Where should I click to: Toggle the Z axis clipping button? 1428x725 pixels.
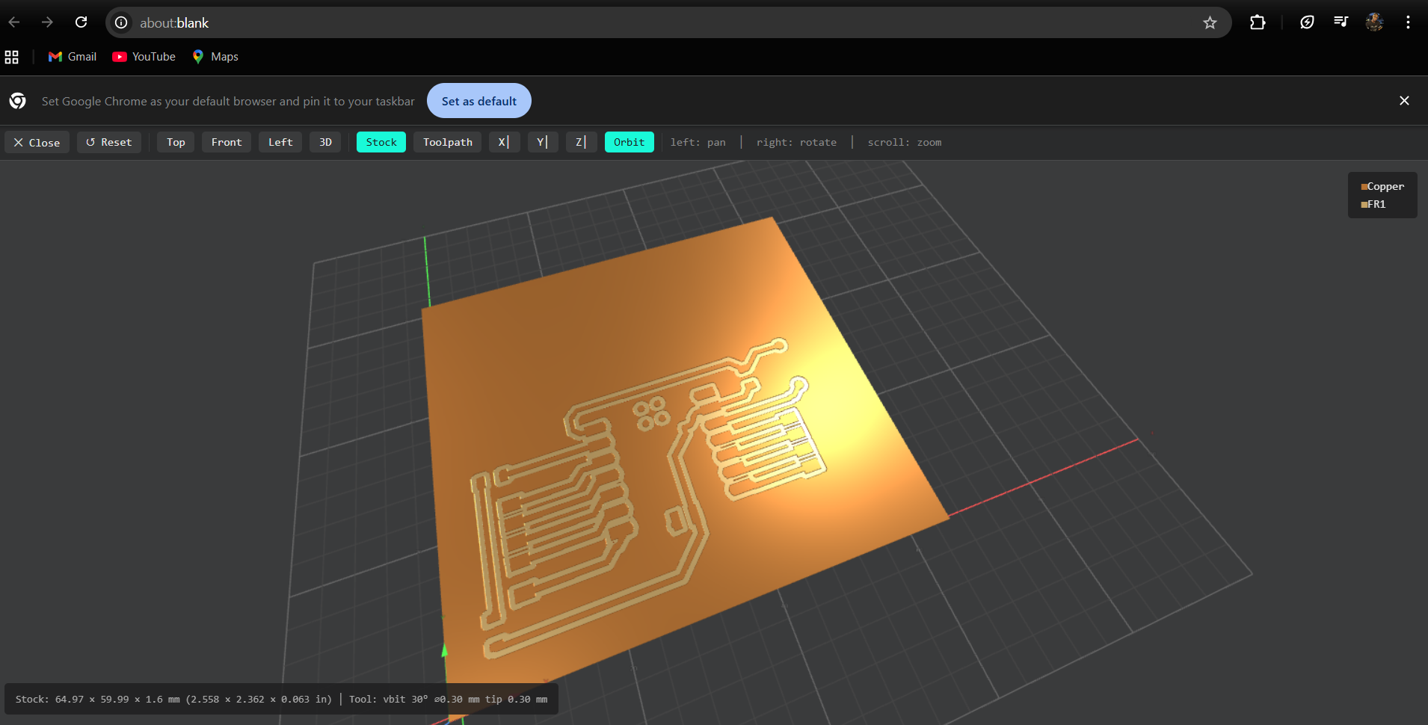click(x=581, y=142)
